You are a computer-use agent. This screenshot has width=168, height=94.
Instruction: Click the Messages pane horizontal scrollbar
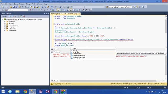108,81
